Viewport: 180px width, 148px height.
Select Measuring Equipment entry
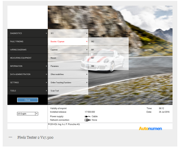pyautogui.click(x=27, y=58)
